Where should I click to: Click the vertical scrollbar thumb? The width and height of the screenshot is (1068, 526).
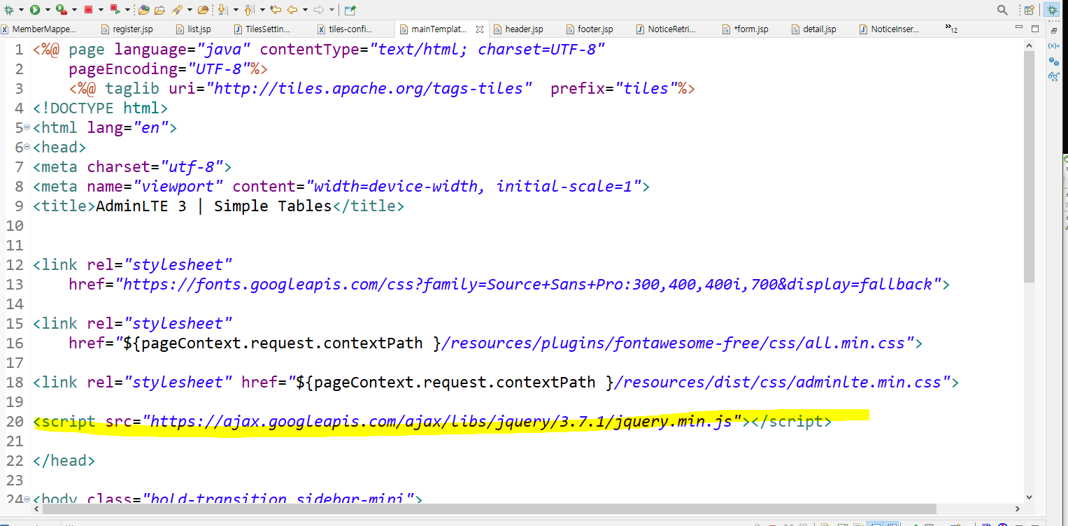tap(1029, 166)
